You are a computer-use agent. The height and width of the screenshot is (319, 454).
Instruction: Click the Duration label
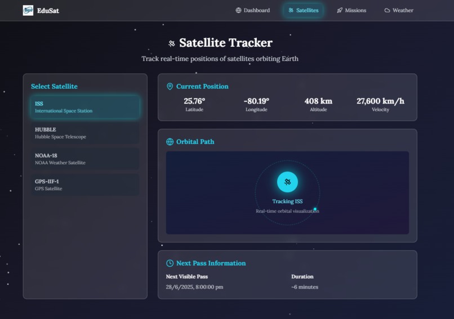[x=302, y=276]
